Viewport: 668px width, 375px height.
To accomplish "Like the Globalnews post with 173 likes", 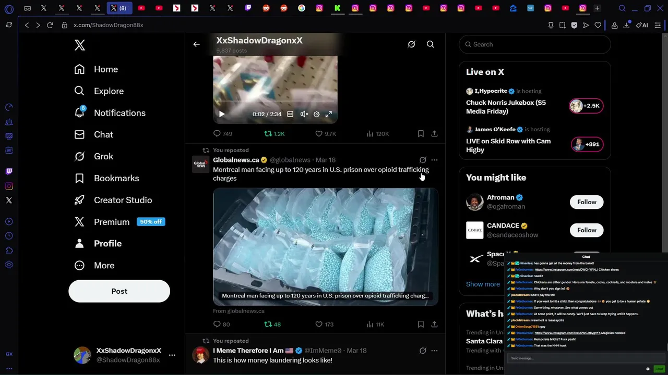I will click(x=324, y=324).
